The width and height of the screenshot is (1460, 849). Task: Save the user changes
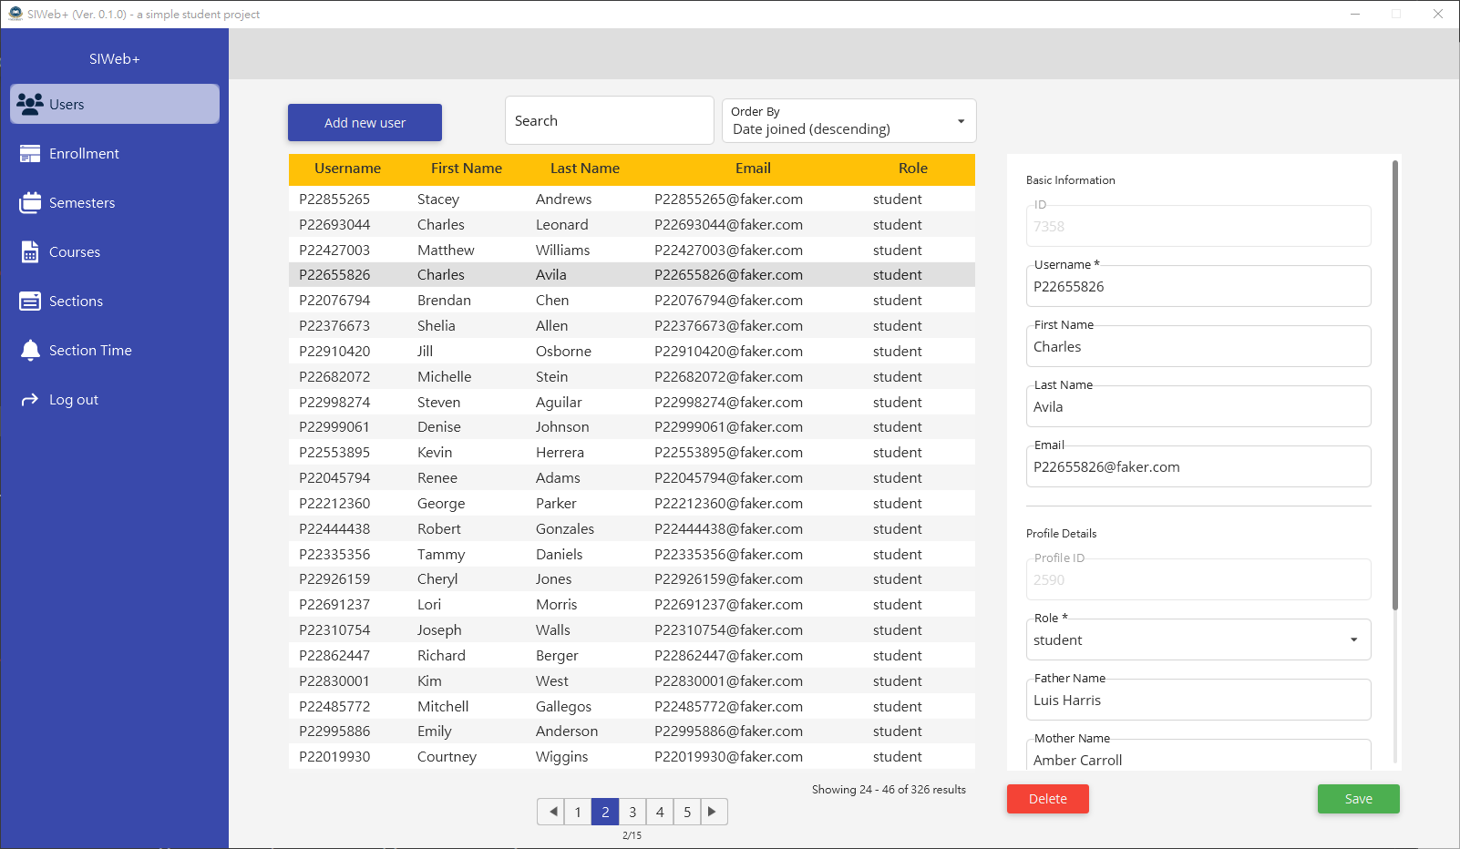[1358, 799]
